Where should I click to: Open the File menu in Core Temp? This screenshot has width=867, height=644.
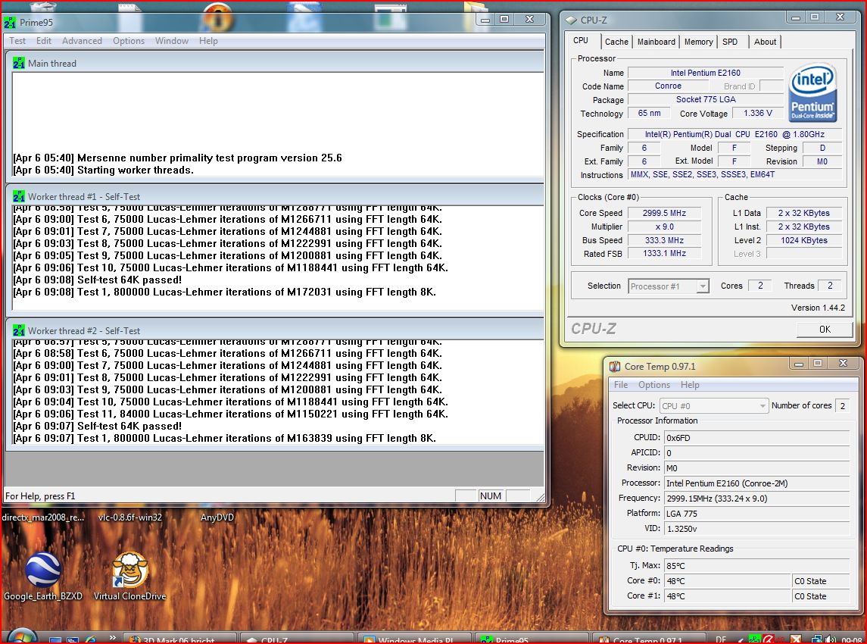(620, 385)
